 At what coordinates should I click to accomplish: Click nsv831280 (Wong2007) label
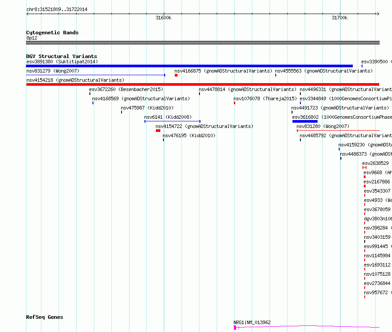[323, 126]
